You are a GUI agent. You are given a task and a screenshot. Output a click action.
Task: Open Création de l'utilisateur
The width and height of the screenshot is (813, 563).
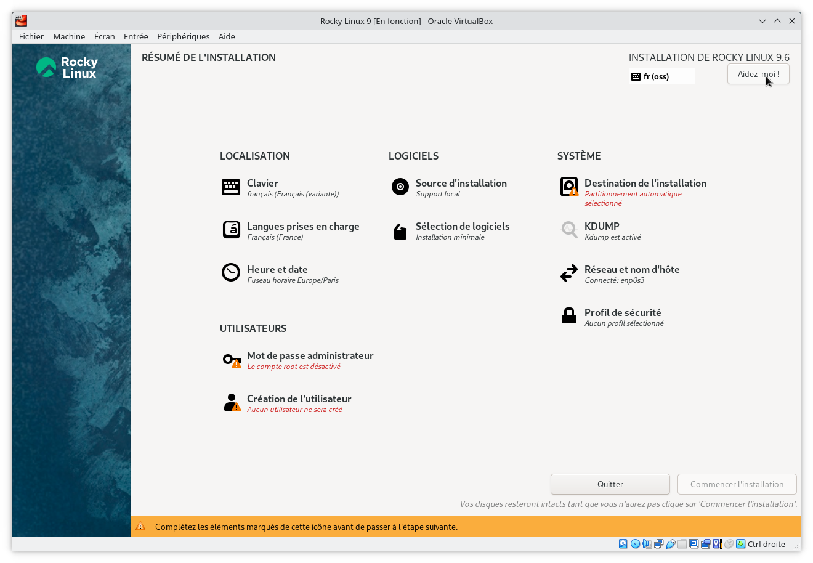pos(299,399)
